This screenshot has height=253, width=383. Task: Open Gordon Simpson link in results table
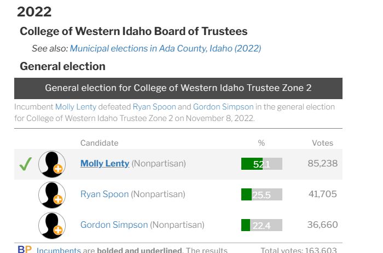[x=114, y=225]
